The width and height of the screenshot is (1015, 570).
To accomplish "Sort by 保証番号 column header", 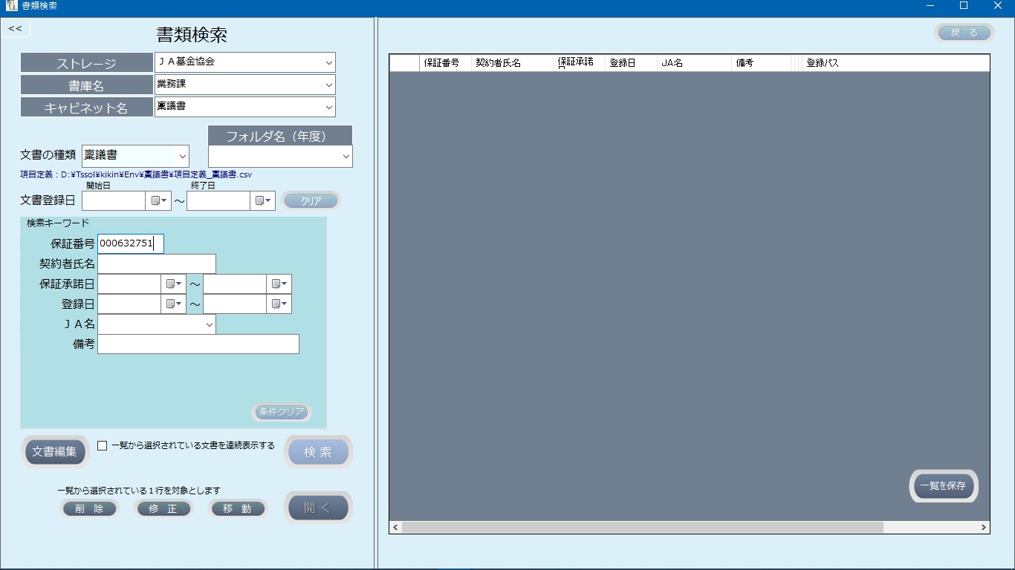I will (x=445, y=63).
